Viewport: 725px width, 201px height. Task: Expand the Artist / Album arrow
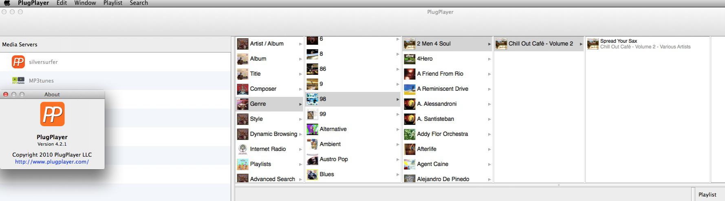pos(300,44)
